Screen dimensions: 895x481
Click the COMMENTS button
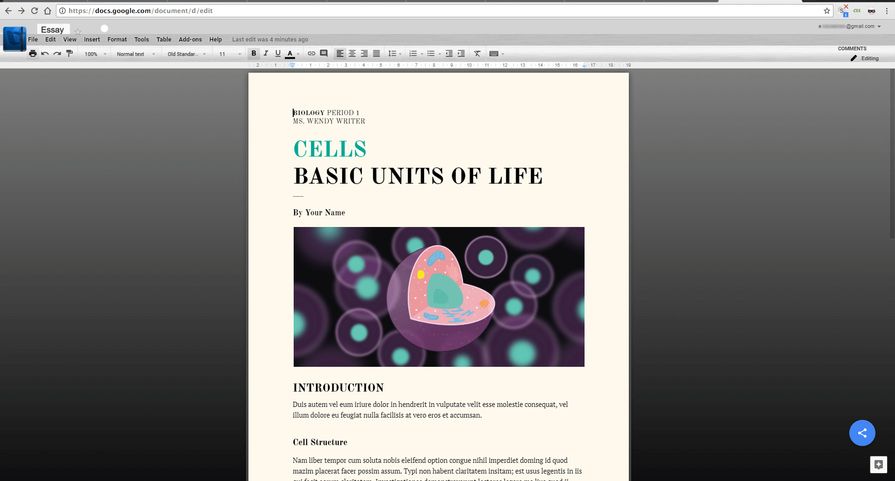pyautogui.click(x=852, y=48)
